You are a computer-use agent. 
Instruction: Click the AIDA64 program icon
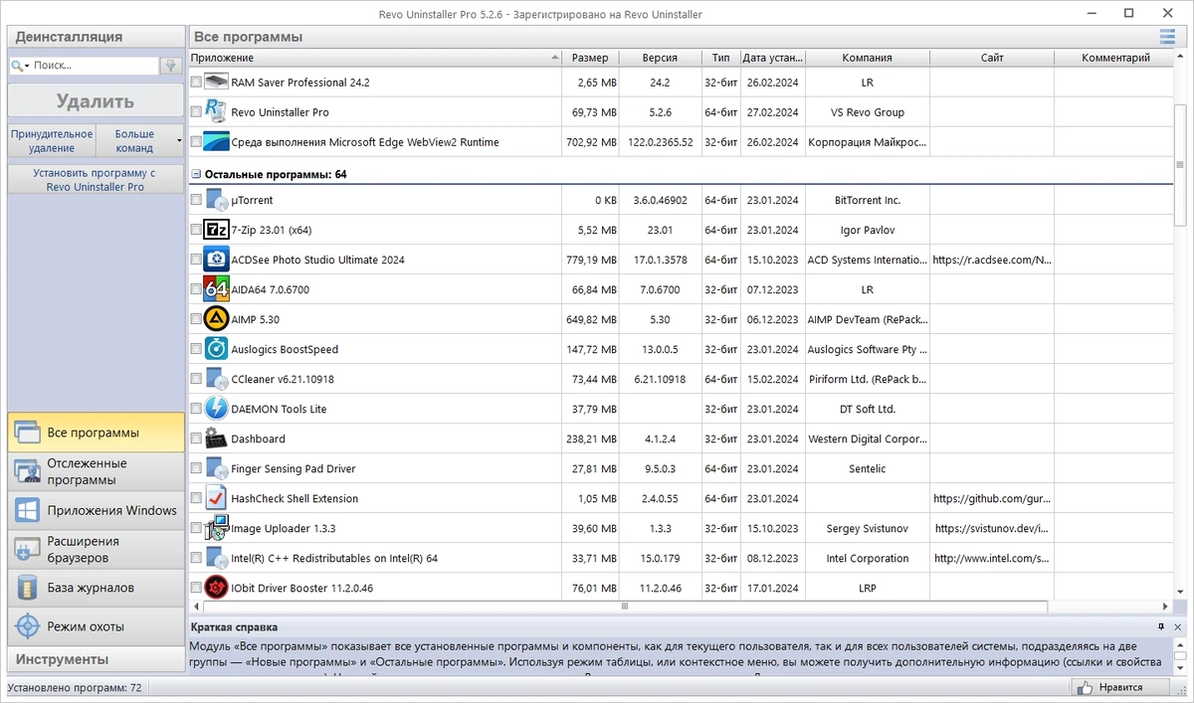pos(216,289)
